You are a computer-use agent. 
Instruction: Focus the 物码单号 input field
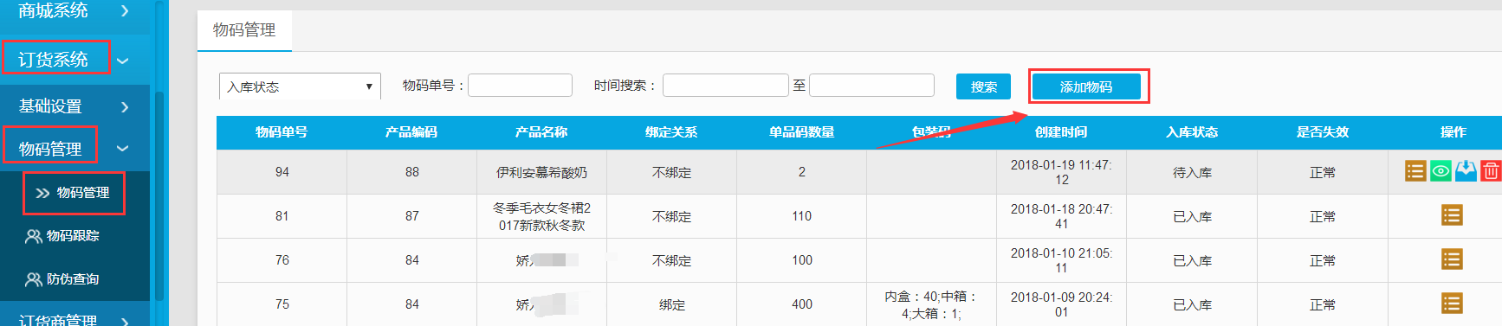tap(520, 85)
